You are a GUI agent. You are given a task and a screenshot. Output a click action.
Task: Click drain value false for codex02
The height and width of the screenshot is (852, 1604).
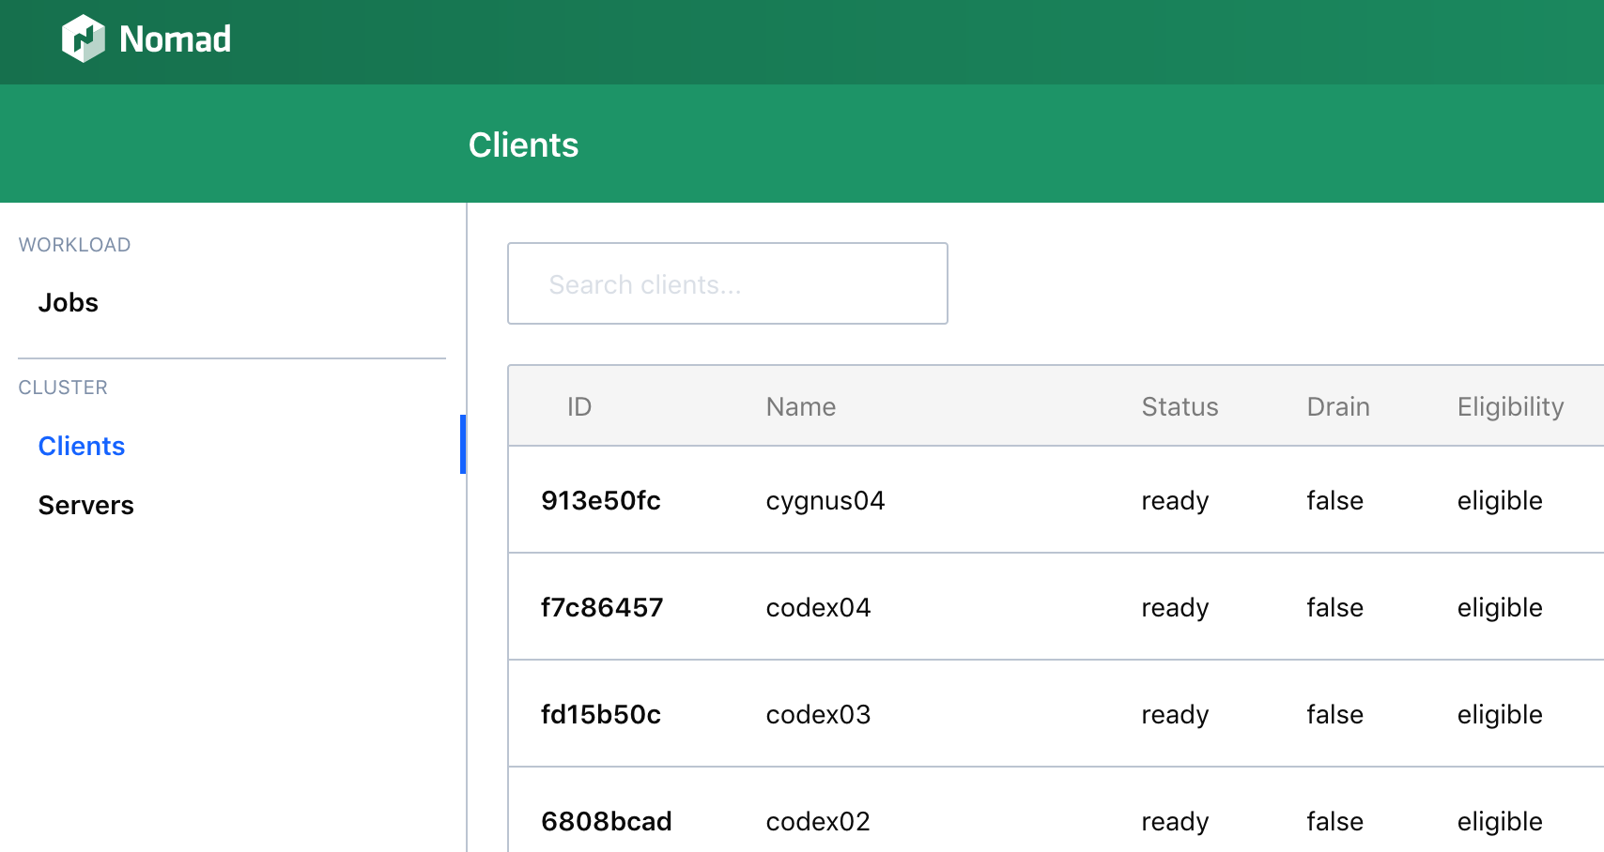click(1334, 821)
